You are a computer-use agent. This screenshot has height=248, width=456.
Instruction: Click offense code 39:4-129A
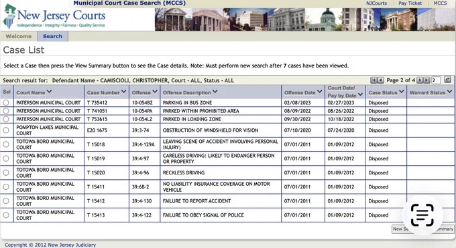pyautogui.click(x=144, y=144)
